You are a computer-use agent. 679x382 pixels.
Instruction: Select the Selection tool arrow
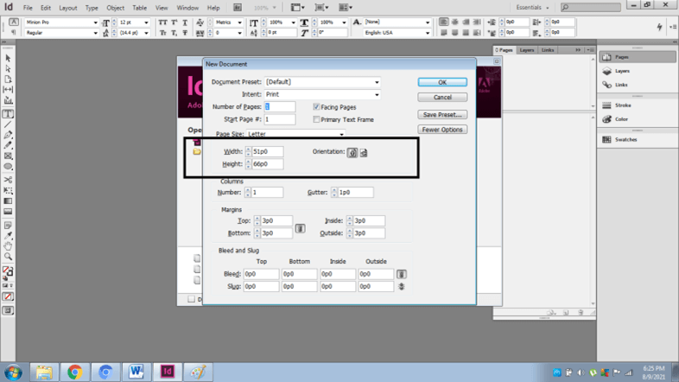[8, 58]
